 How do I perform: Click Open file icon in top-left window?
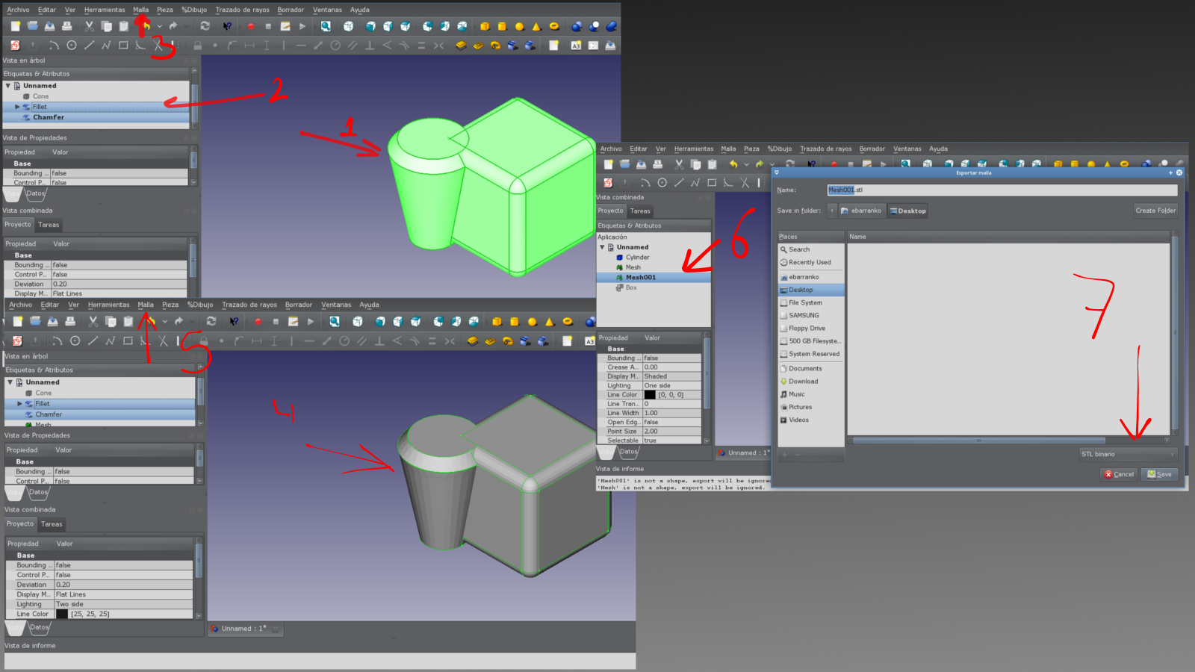[32, 26]
